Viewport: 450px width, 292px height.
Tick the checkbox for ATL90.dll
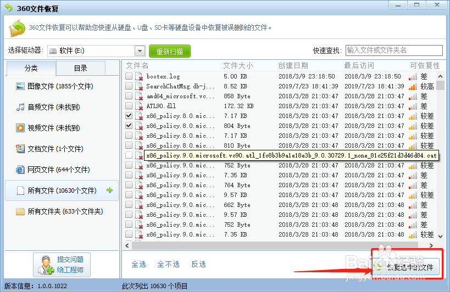[x=129, y=106]
